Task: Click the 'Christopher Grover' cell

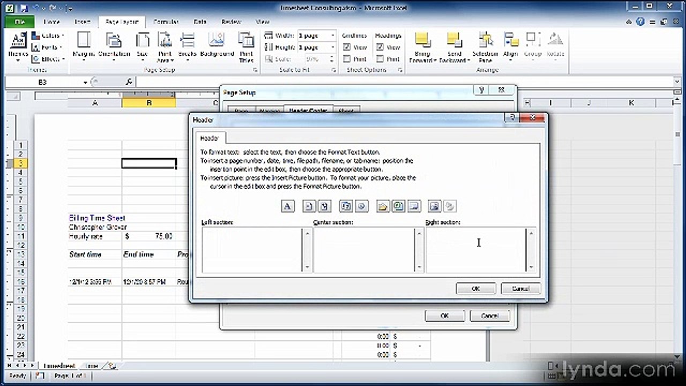Action: point(98,227)
